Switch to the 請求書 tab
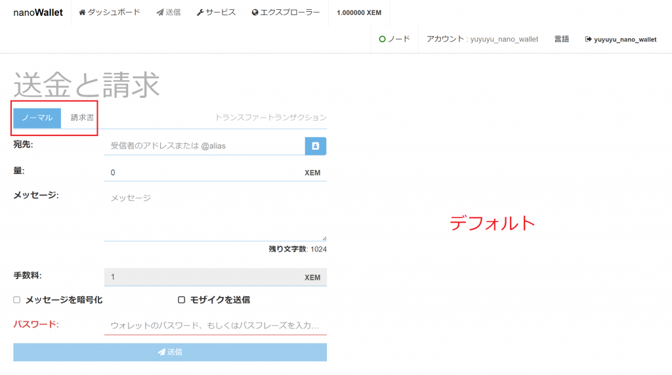 [x=82, y=118]
